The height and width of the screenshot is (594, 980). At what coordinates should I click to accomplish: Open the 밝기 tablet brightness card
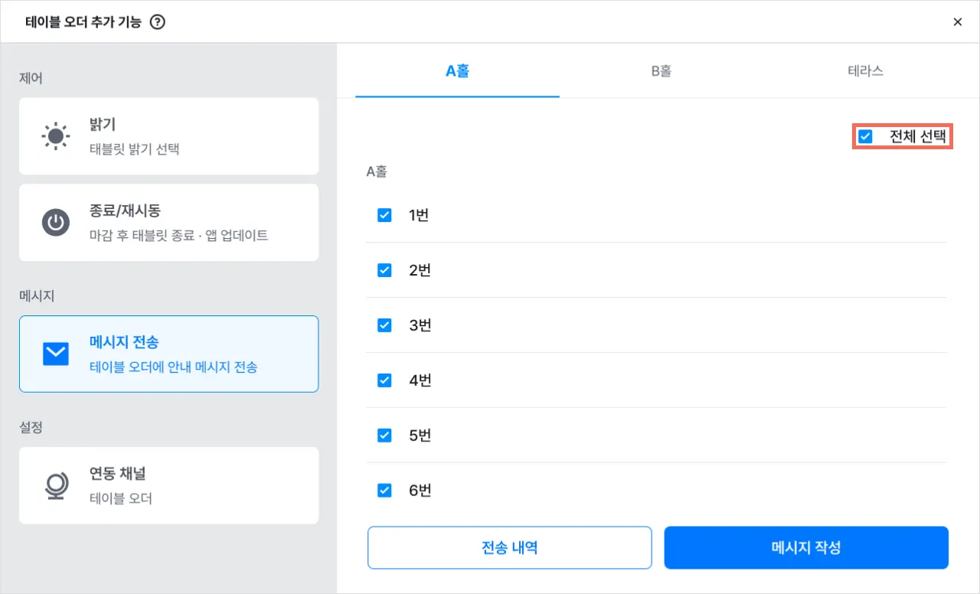pyautogui.click(x=168, y=135)
